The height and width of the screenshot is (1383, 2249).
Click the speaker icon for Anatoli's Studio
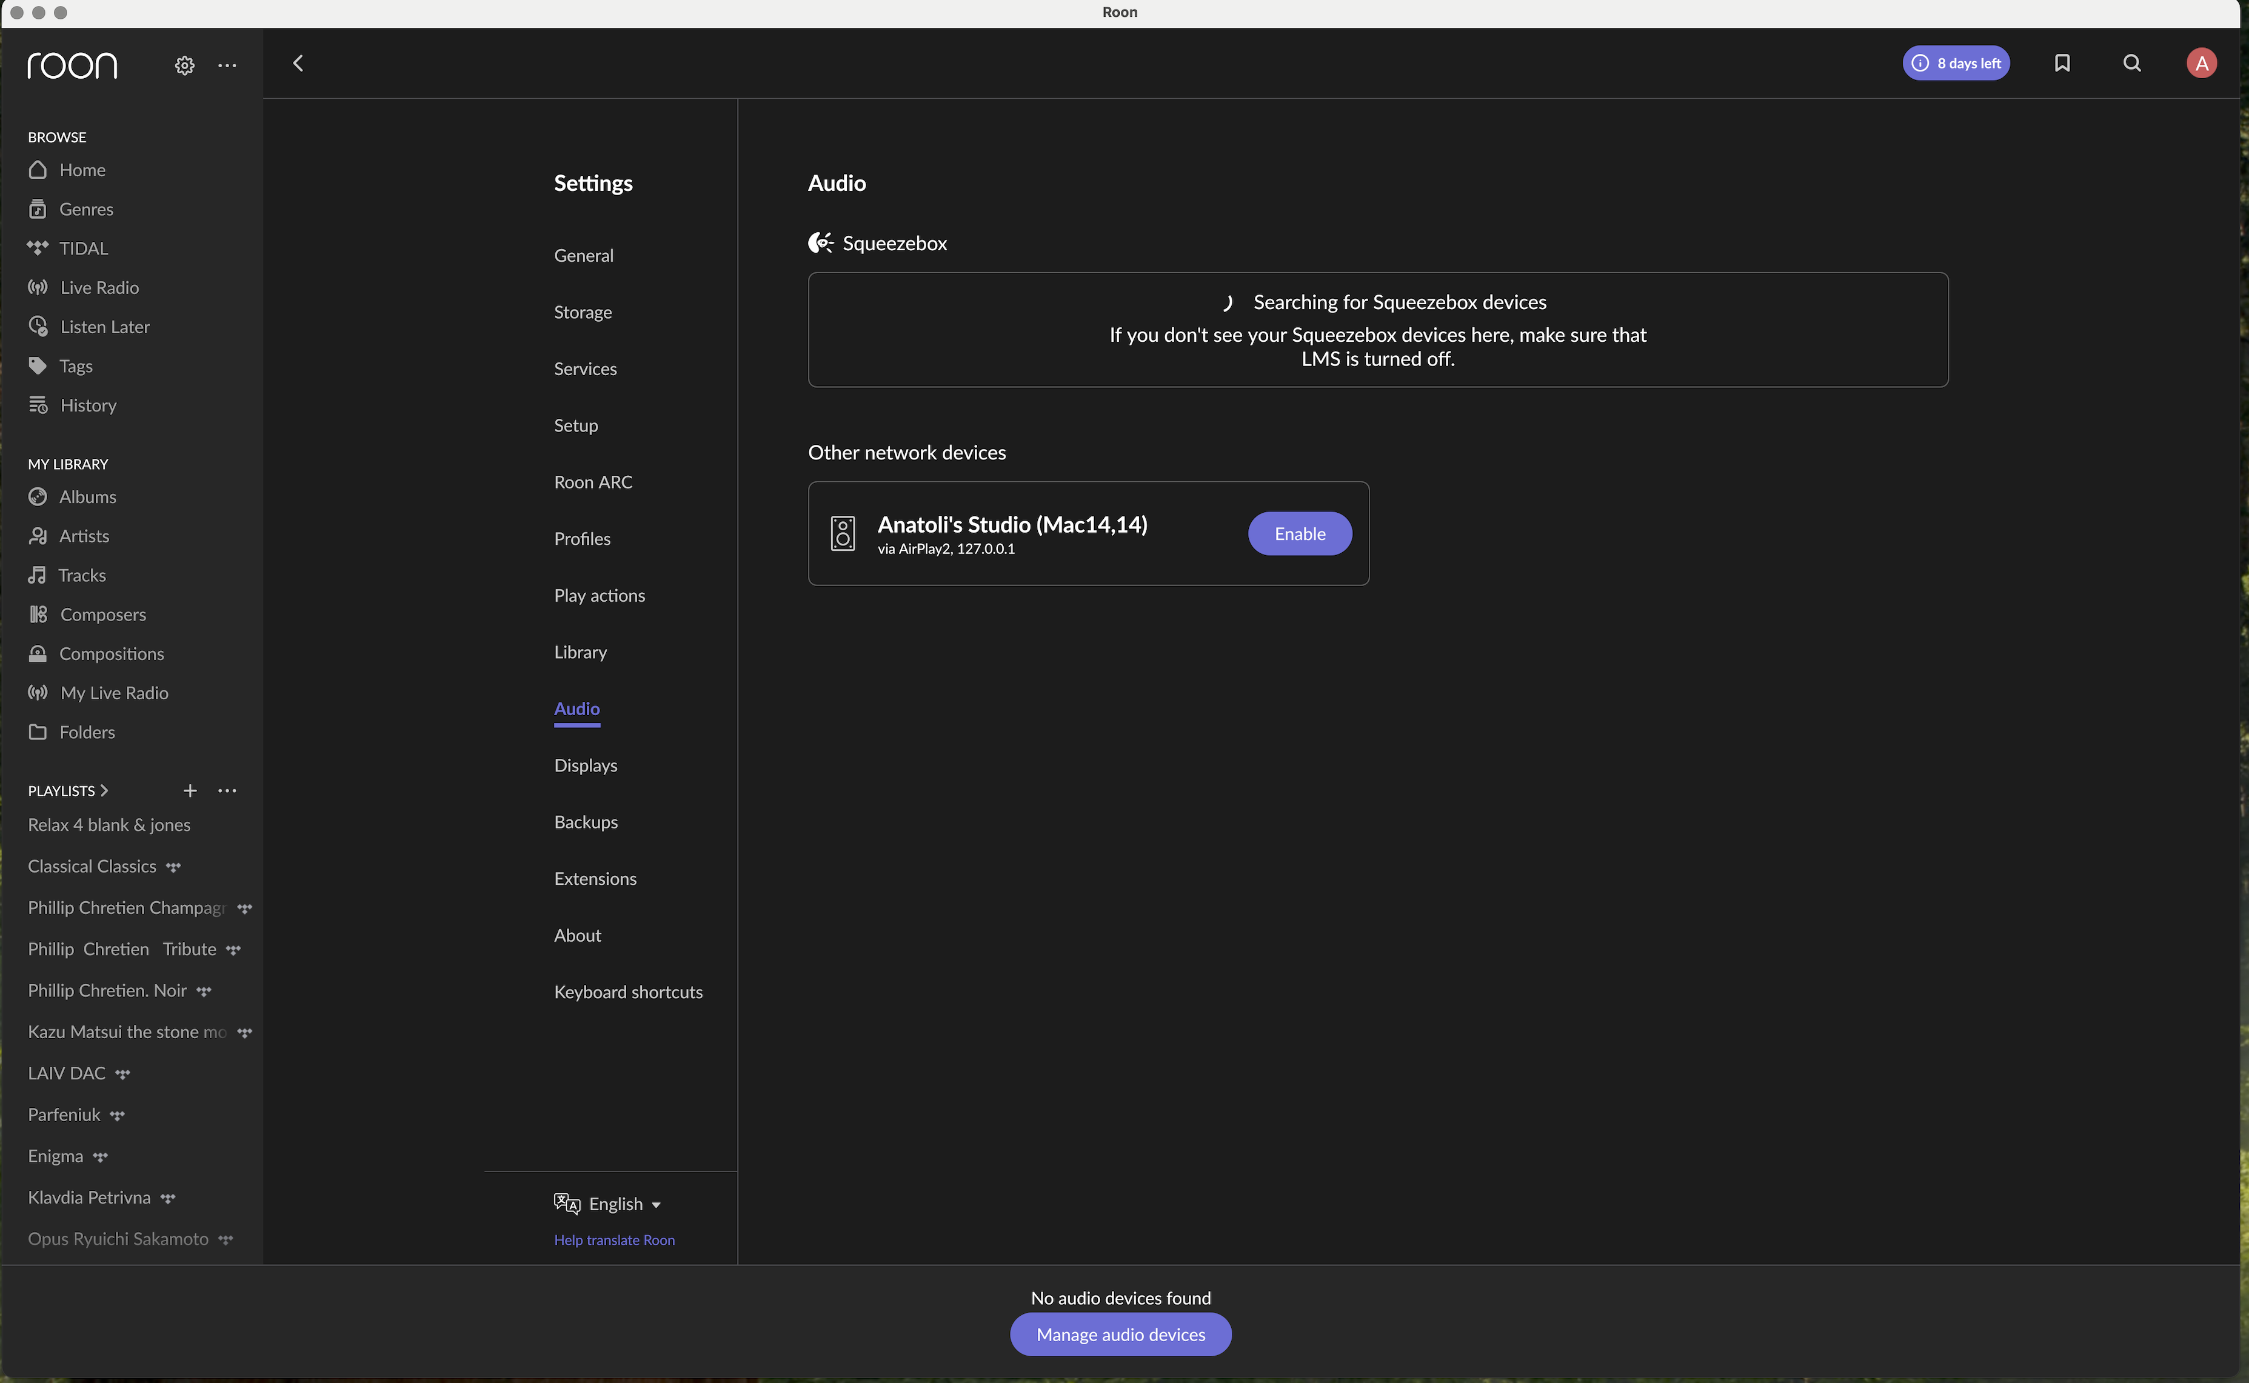pos(843,533)
